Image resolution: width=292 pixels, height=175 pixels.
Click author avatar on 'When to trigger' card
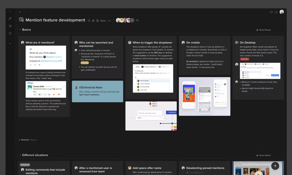click(130, 43)
